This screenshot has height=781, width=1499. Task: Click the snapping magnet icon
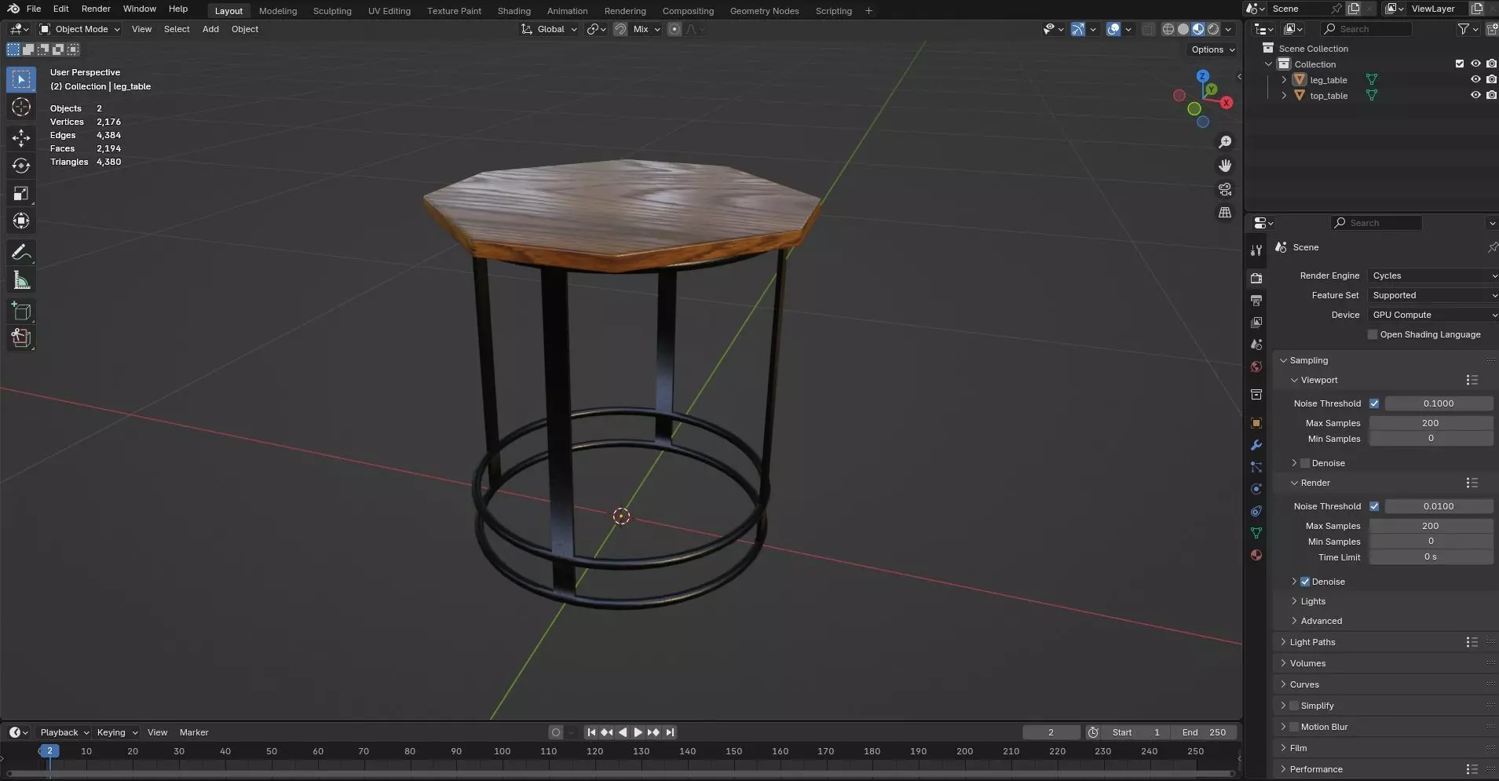[620, 29]
